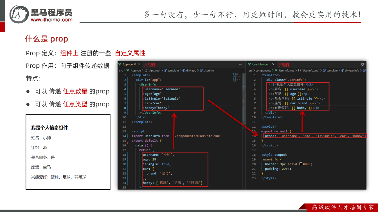The image size is (378, 212).
Task: Open the www.itheima.com link
Action: coord(51,20)
